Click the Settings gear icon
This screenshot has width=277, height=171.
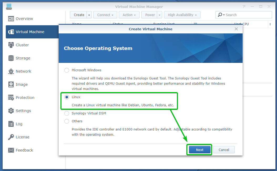[11, 111]
